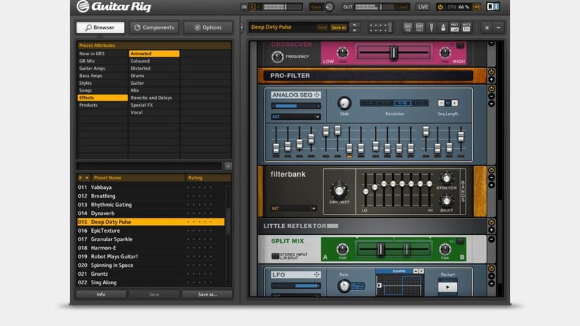Click Analog Seq assign drag handle icon
The width and height of the screenshot is (580, 326).
(x=317, y=95)
